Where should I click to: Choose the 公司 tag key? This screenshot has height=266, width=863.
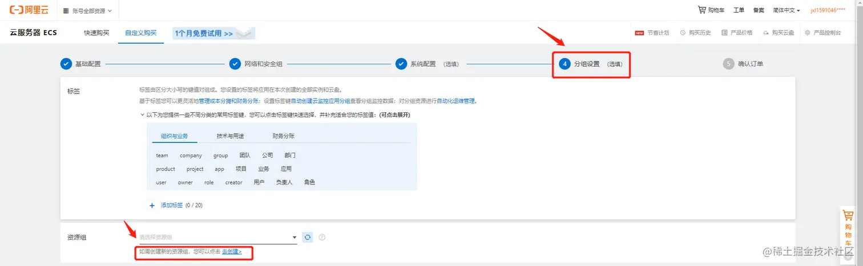point(268,155)
